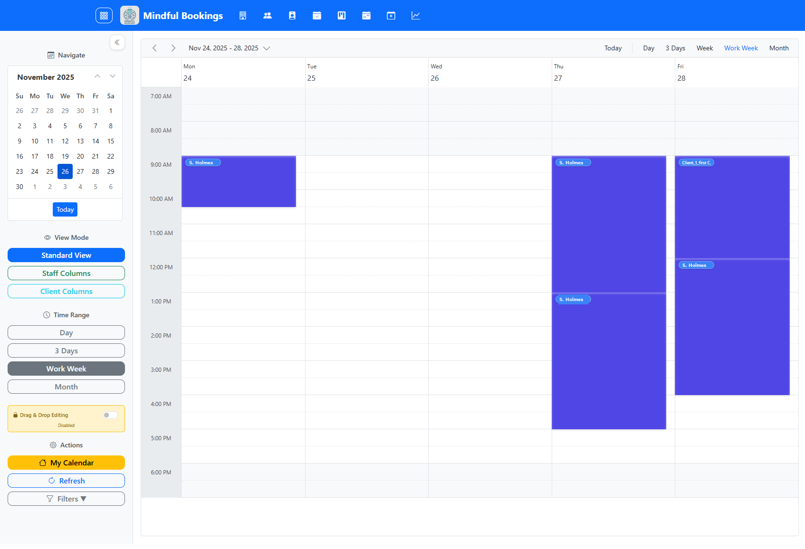
Task: Toggle Drag & Drop Editing switch
Action: (110, 415)
